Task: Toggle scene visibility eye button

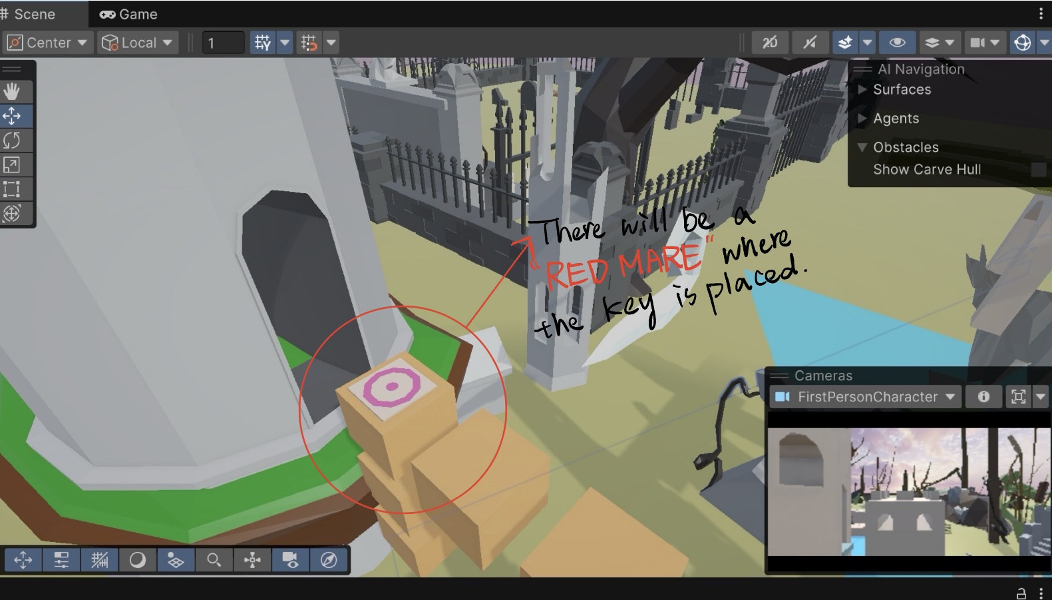Action: (897, 43)
